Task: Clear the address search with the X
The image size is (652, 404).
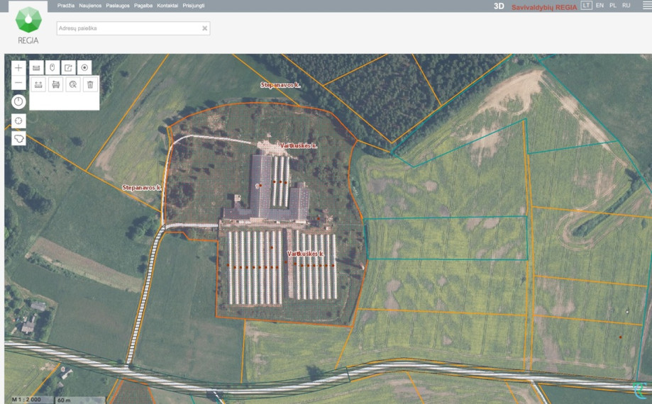Action: point(204,28)
